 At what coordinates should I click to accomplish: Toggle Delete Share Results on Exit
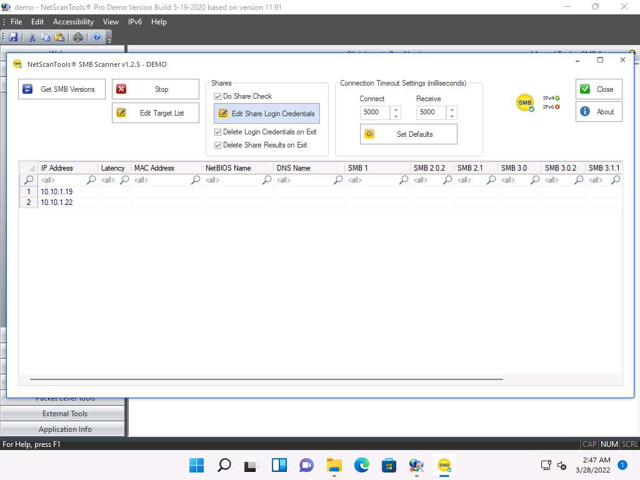(218, 145)
